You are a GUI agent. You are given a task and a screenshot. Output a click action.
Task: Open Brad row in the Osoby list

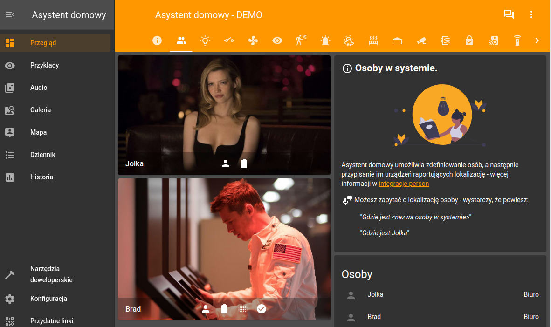pos(440,317)
